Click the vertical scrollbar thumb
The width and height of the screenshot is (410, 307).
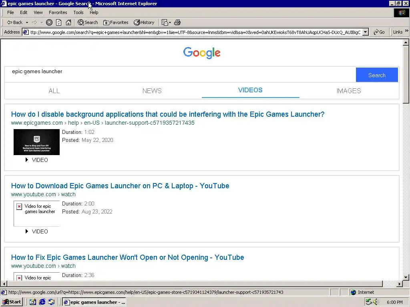tap(406, 75)
